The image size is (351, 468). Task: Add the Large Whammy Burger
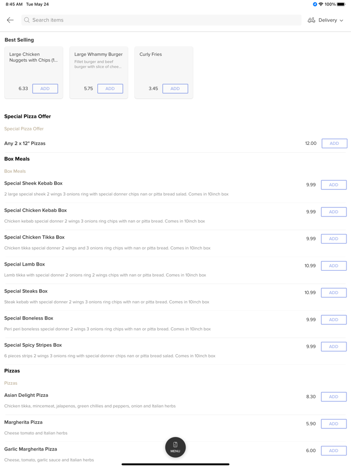[110, 89]
